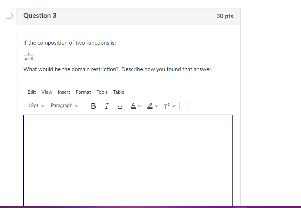Open the text color swatch dropdown
This screenshot has height=208, width=301.
tap(141, 106)
